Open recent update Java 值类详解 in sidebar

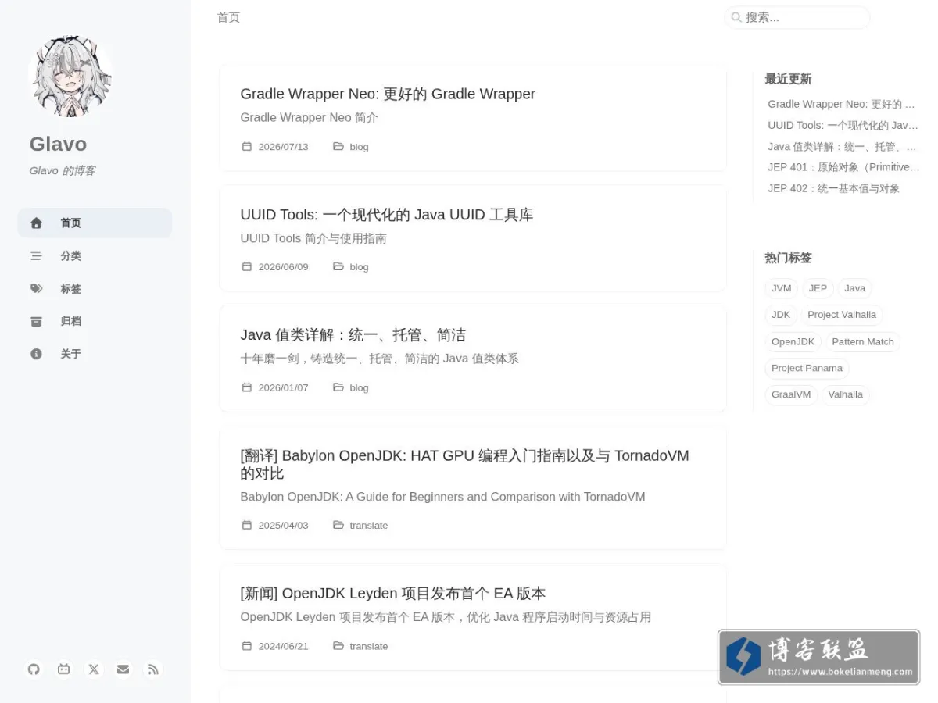pos(843,146)
